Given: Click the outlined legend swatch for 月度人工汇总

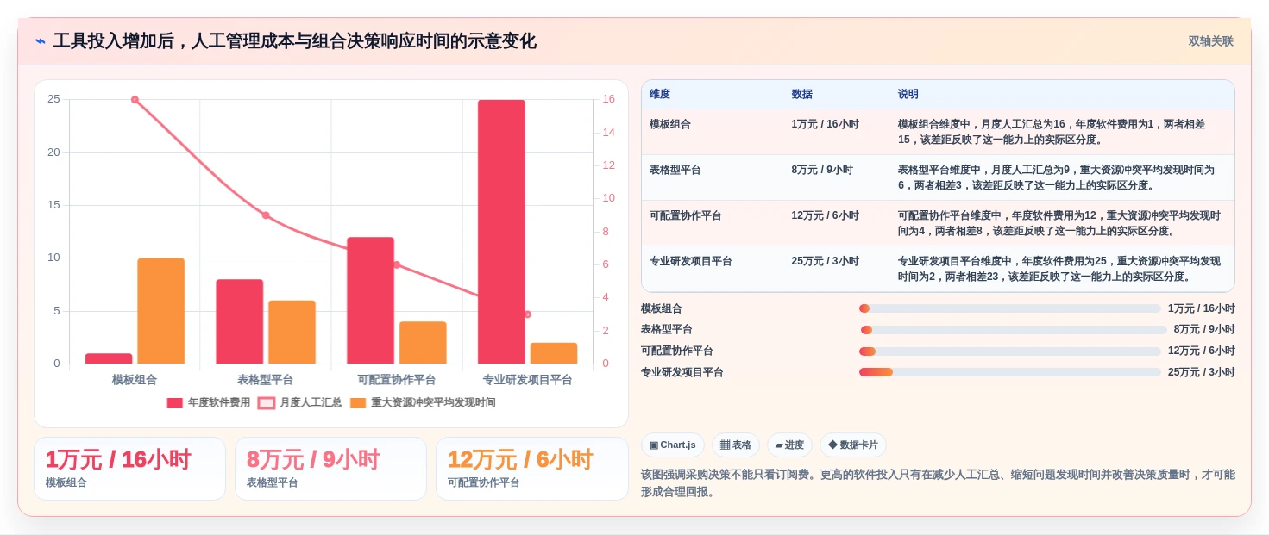Looking at the screenshot, I should pyautogui.click(x=267, y=402).
